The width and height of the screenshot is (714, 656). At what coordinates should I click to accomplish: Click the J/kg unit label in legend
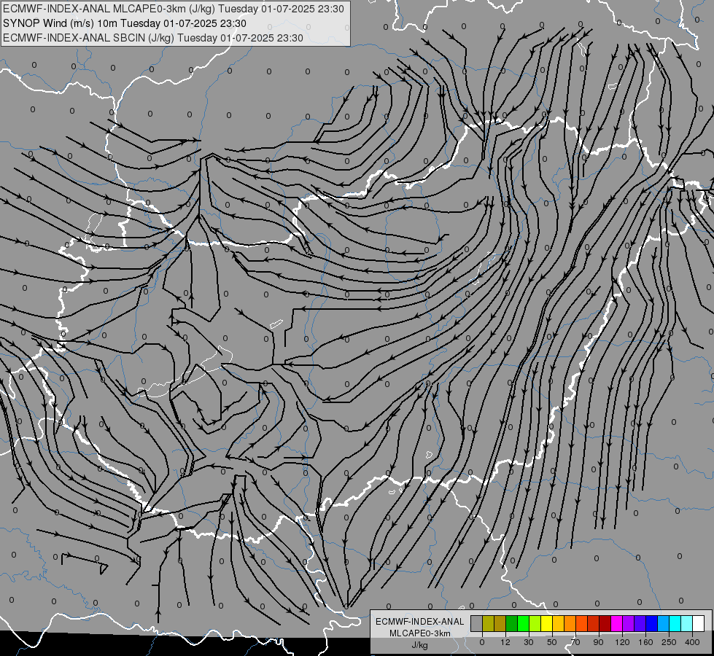pos(419,645)
